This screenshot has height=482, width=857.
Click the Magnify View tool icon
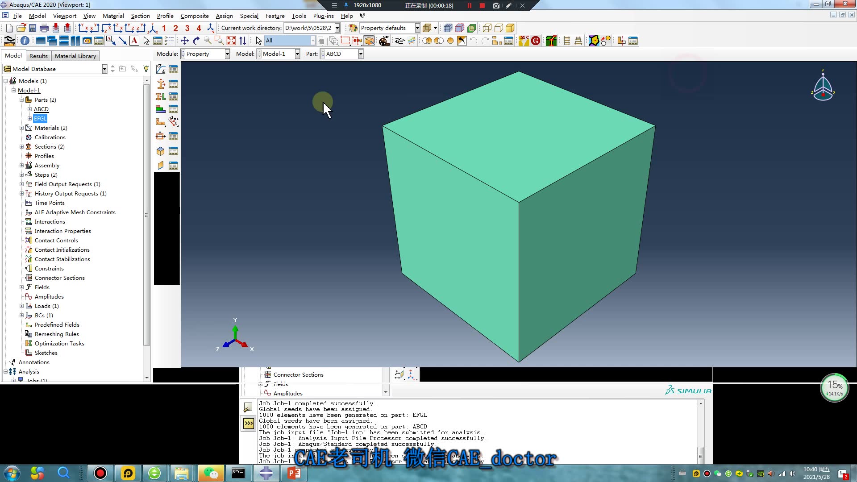208,41
